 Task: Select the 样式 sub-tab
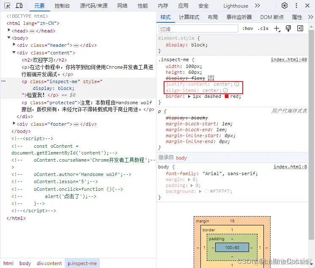tap(166, 17)
